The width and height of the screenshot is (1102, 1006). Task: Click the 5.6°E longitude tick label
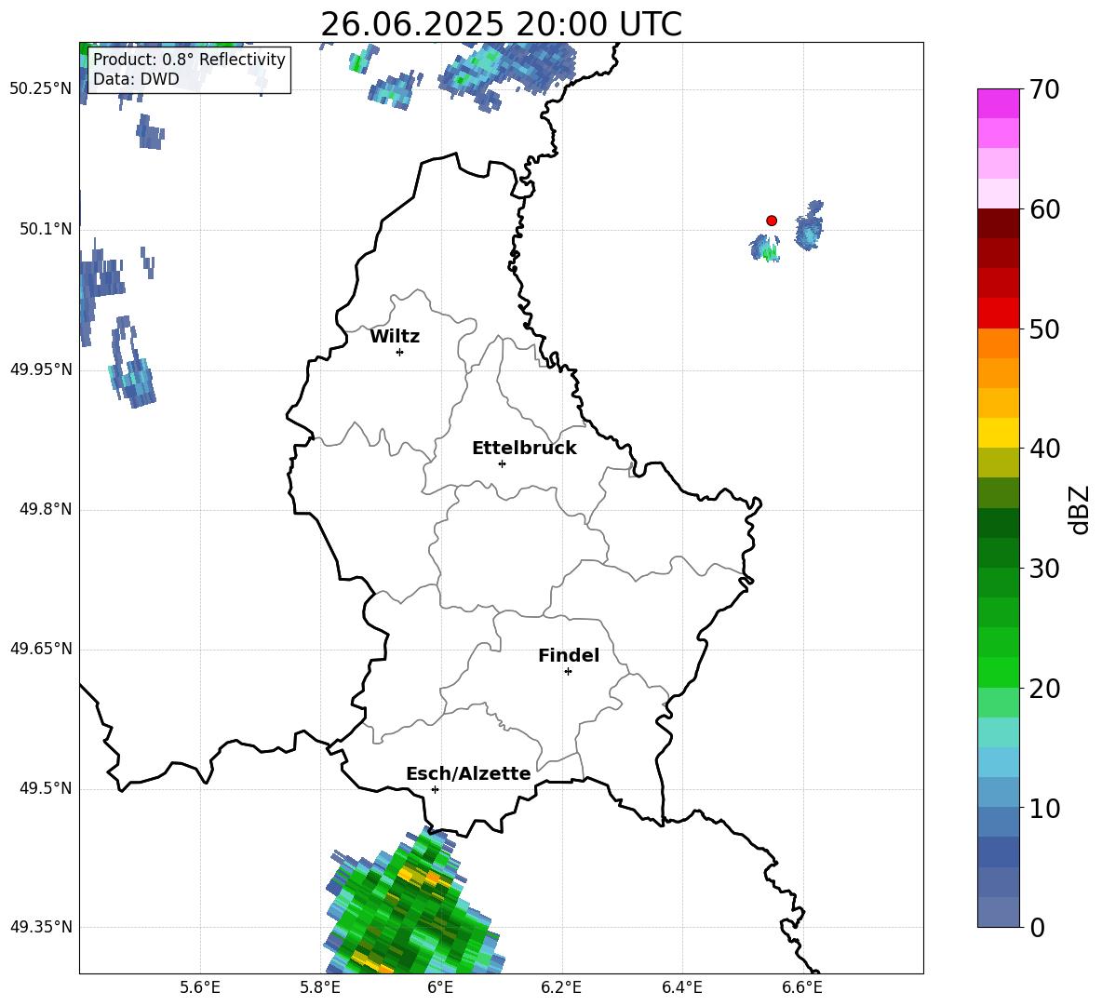point(200,987)
